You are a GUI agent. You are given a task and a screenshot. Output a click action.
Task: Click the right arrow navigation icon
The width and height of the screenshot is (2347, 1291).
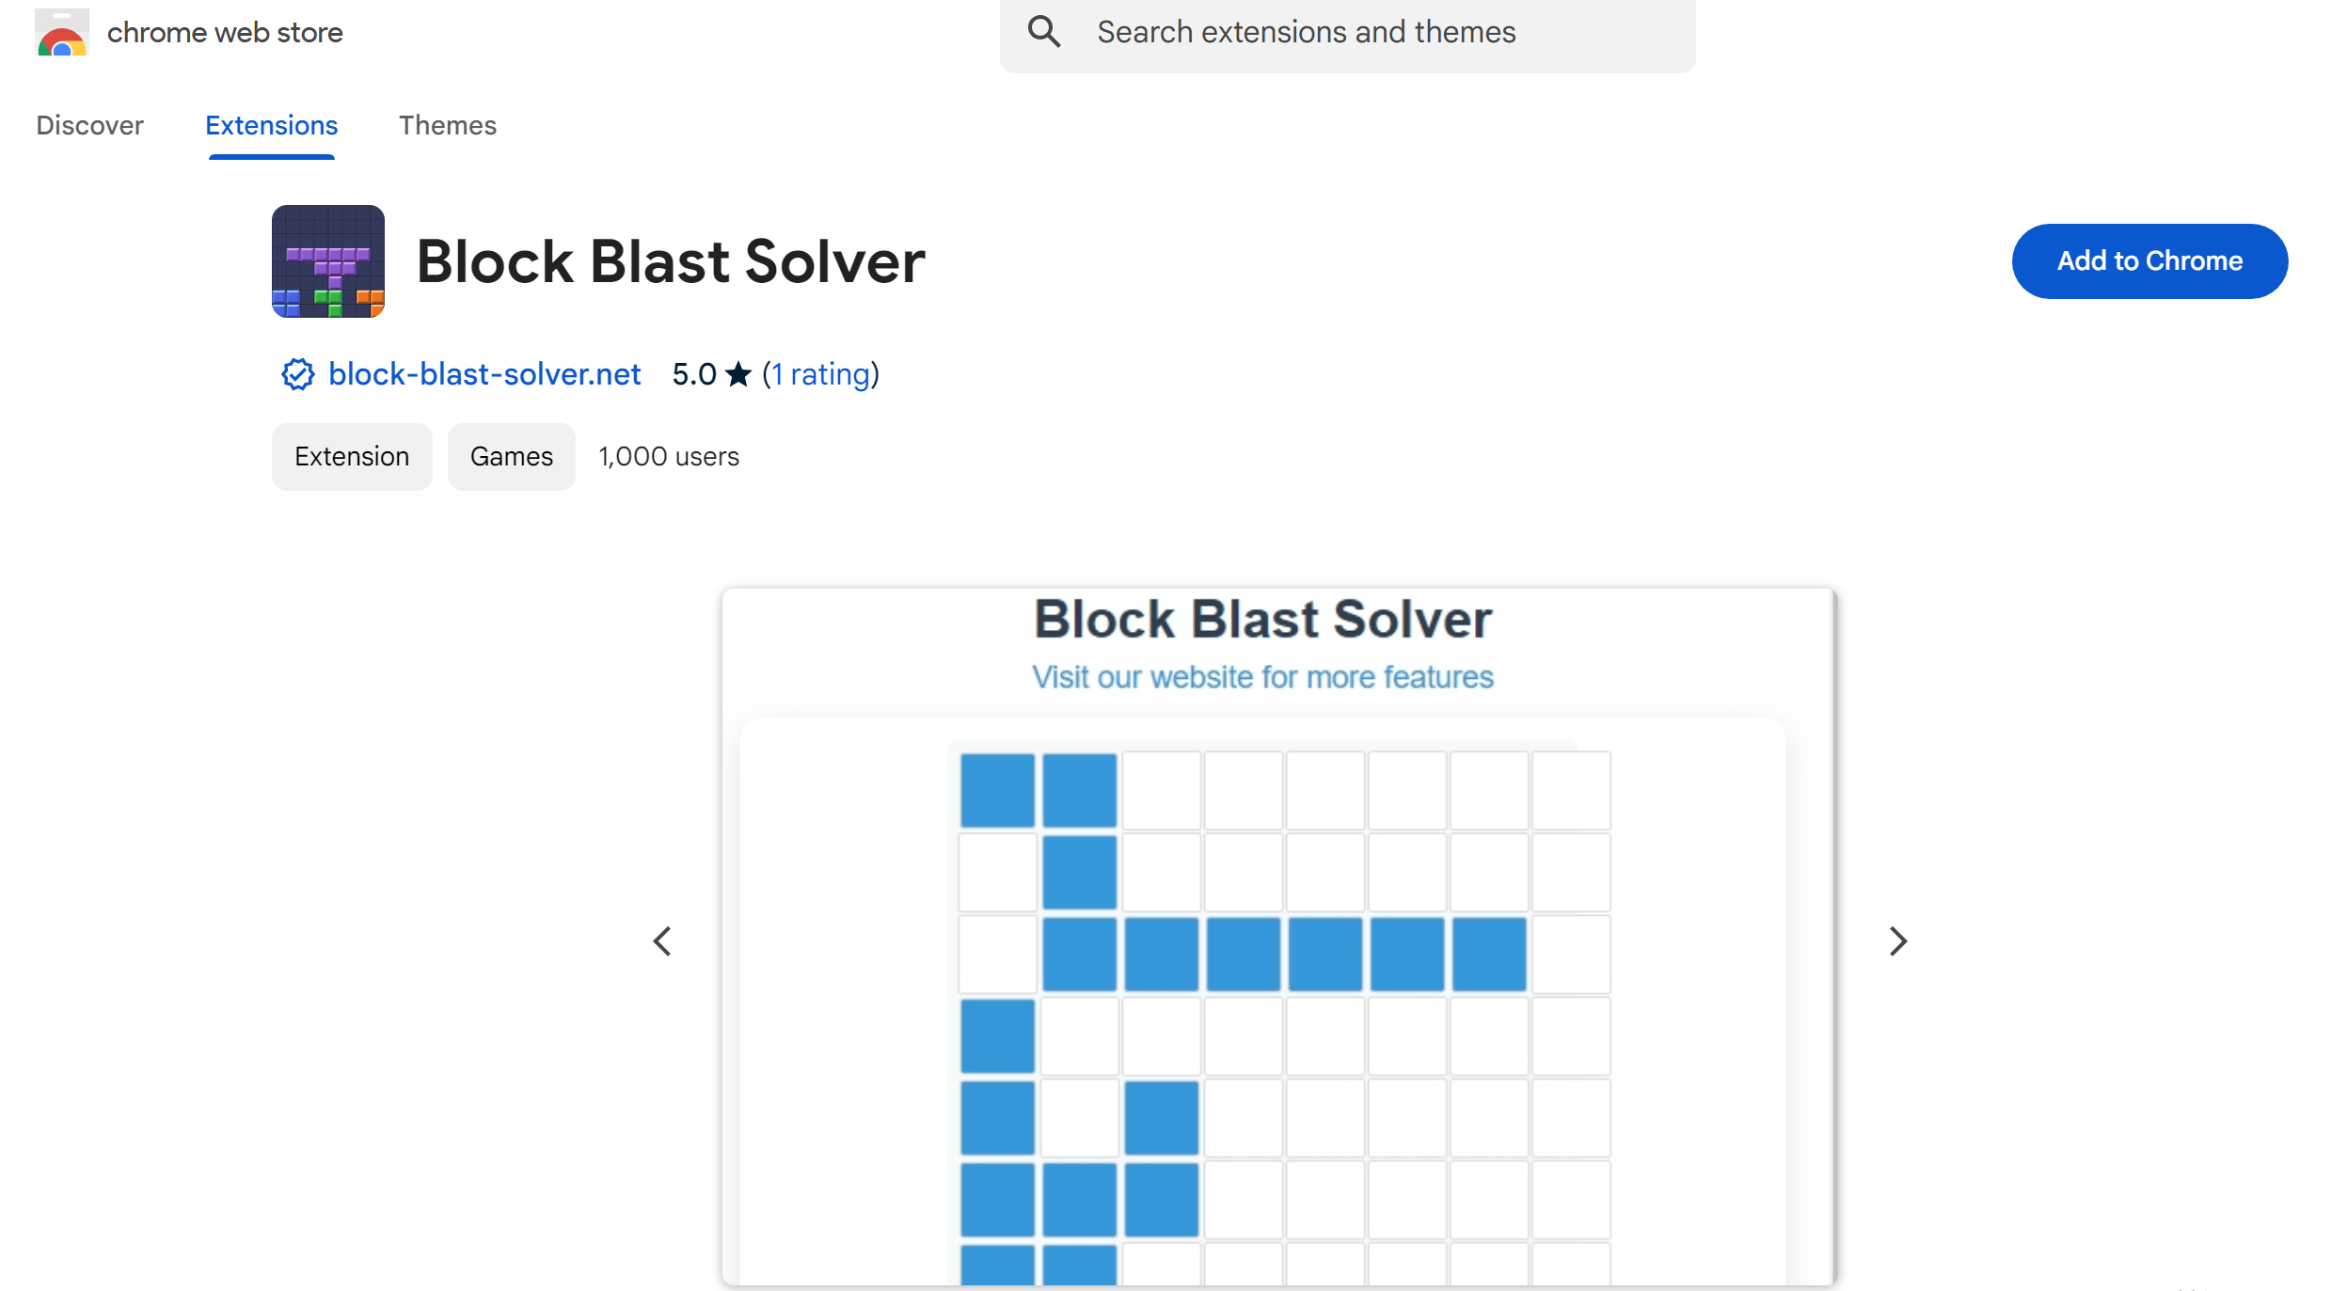point(1895,939)
